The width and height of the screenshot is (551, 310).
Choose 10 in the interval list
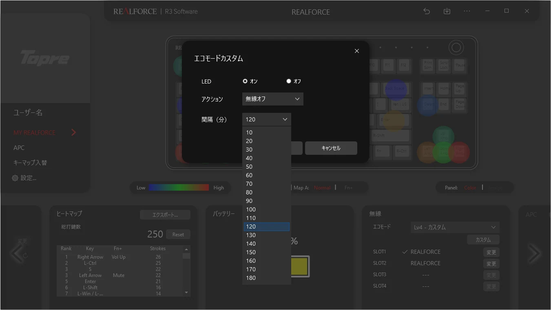coord(267,132)
